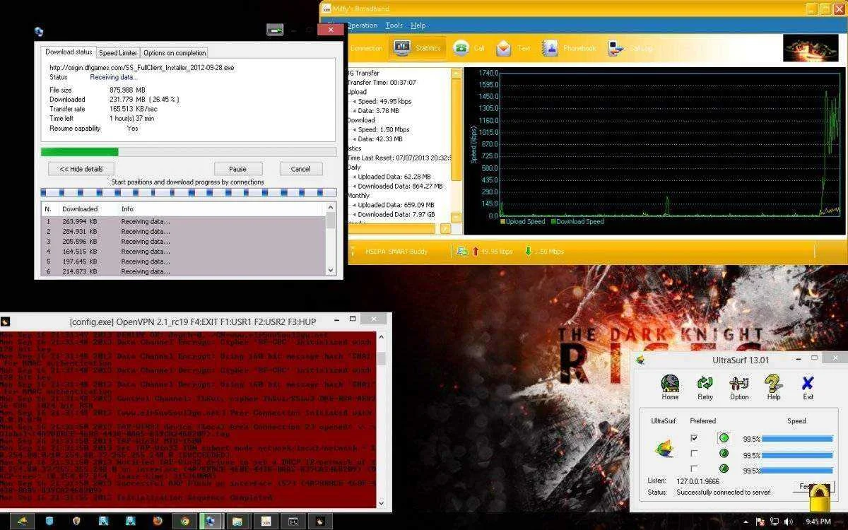Click UltraSurf Retry icon
Viewport: 848px width, 530px height.
click(705, 388)
